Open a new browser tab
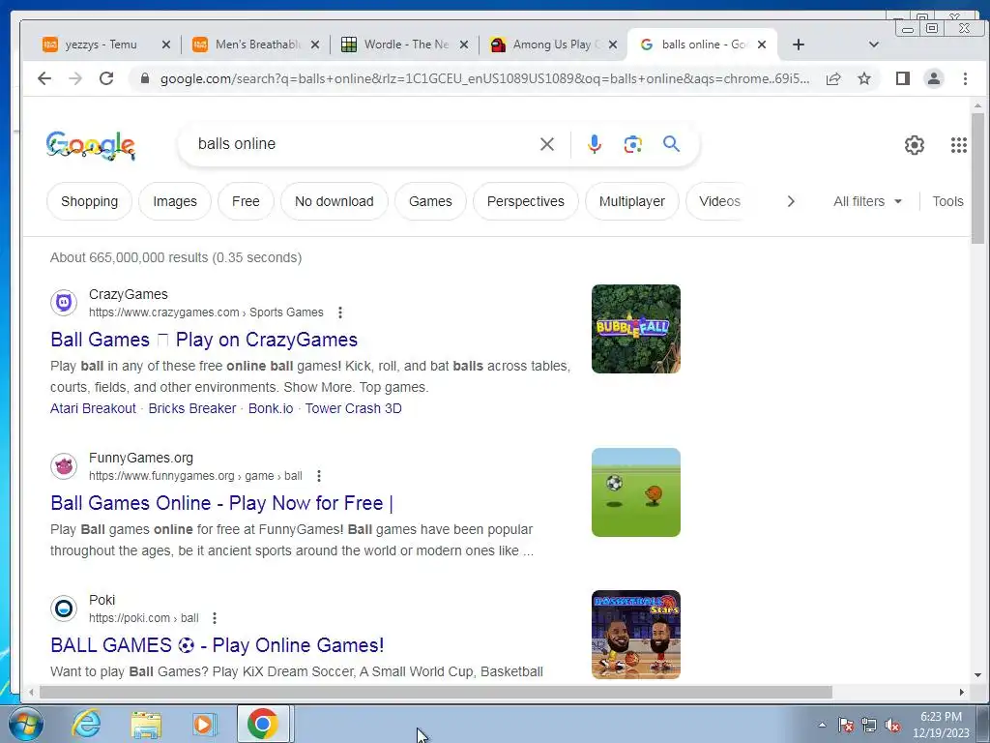The height and width of the screenshot is (743, 990). 798,45
